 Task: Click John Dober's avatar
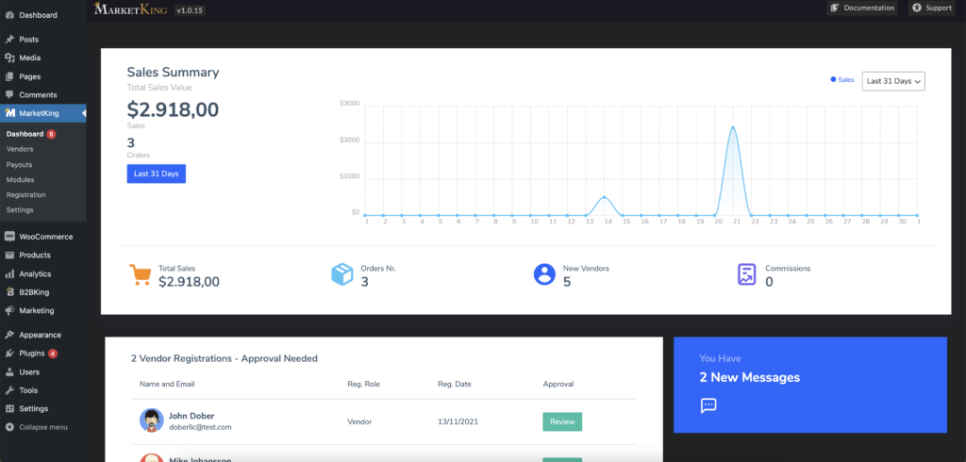coord(152,421)
